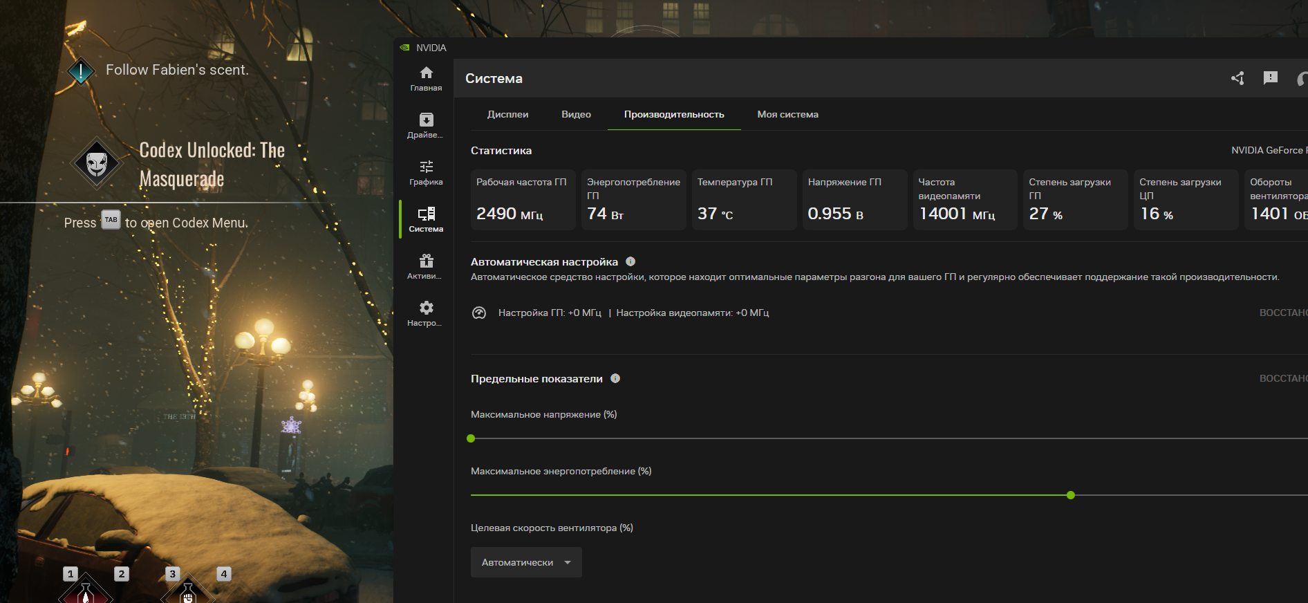This screenshot has height=603, width=1308.
Task: Click the Codex Unlocked: The Masquerade notification
Action: tap(212, 165)
